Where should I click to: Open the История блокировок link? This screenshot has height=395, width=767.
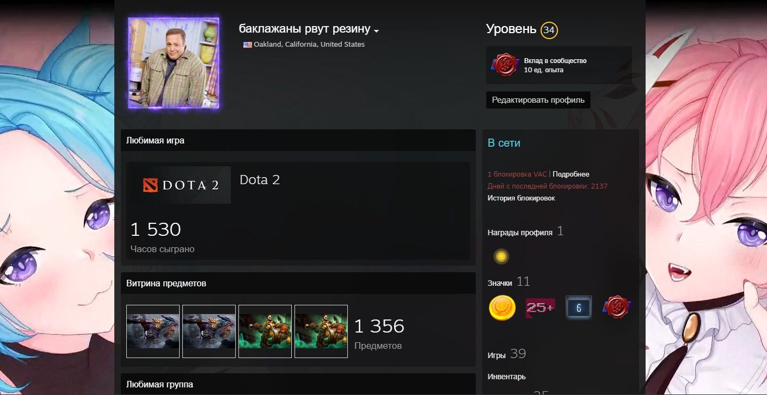[x=521, y=198]
